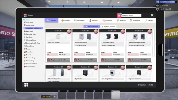
Task: Click Contract-10 refrigerators image
Action: [x=58, y=73]
